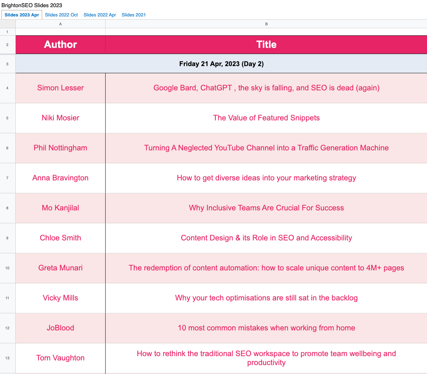Click the Slides 2023 Apr tab
Viewport: 427px width, 374px height.
[x=22, y=15]
